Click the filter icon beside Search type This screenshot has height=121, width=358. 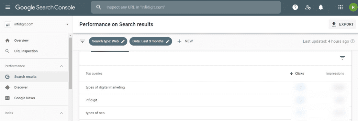(83, 41)
